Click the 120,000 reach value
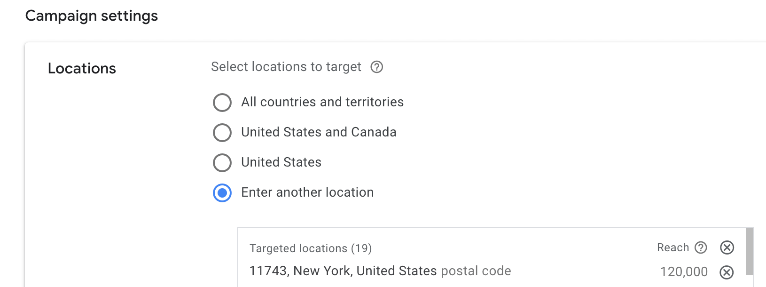Screen dimensions: 766x287 coord(684,272)
